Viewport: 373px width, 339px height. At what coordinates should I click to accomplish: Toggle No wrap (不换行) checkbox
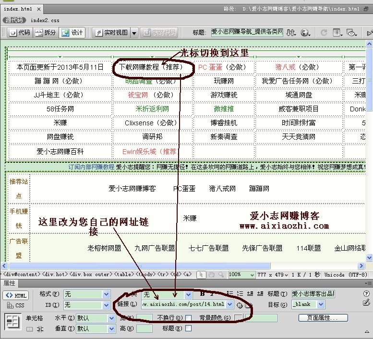pyautogui.click(x=188, y=318)
